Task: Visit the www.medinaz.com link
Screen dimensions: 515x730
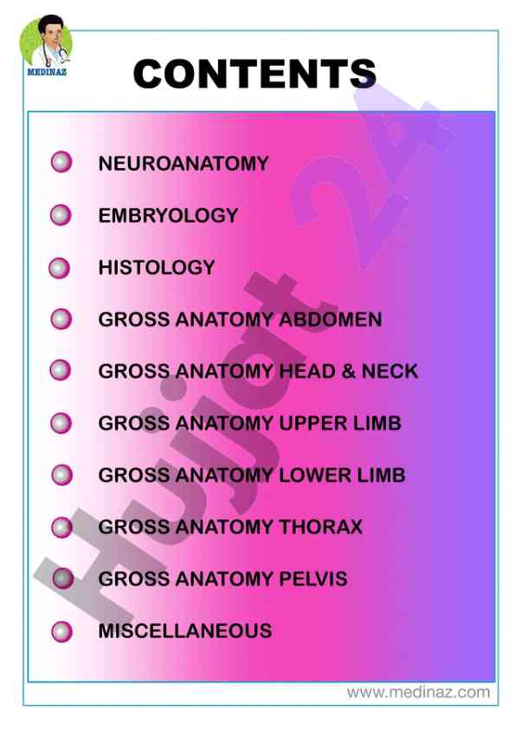Action: 418,693
